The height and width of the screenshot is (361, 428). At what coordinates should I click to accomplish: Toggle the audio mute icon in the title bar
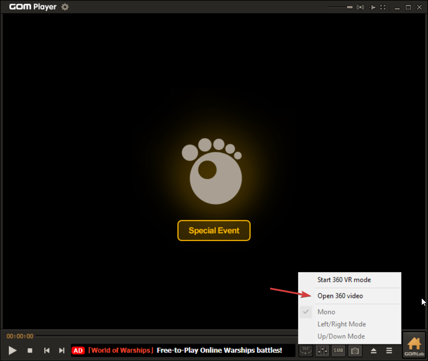[x=360, y=8]
